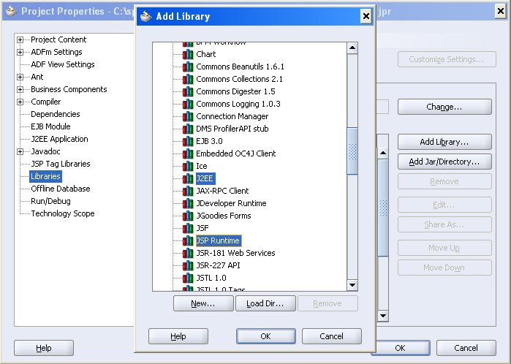The image size is (511, 364).
Task: Select J2EE Application in the tree
Action: [x=59, y=139]
